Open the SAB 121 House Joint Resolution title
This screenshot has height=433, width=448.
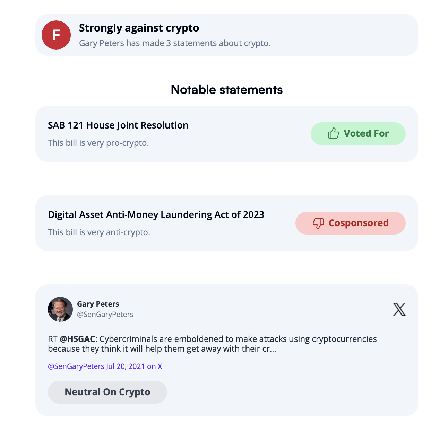(x=118, y=125)
